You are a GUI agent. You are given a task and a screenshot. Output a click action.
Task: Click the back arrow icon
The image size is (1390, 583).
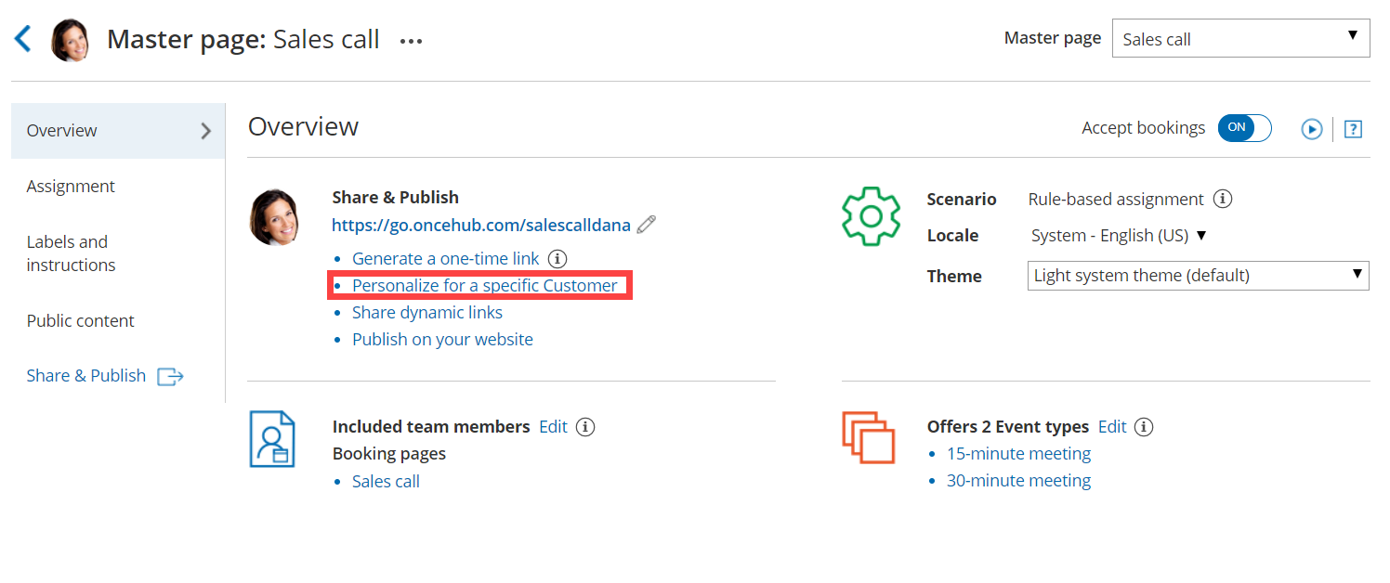click(x=23, y=39)
